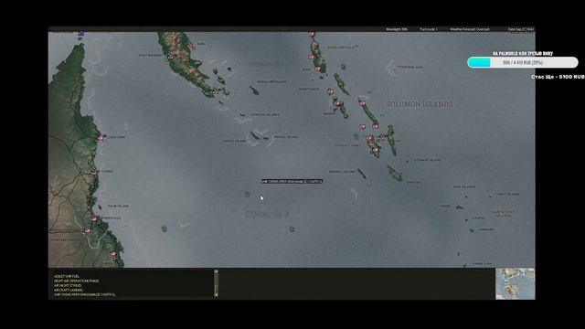
Task: Select the marker at Santa Isabel's northwest tip
Action: tap(362, 103)
